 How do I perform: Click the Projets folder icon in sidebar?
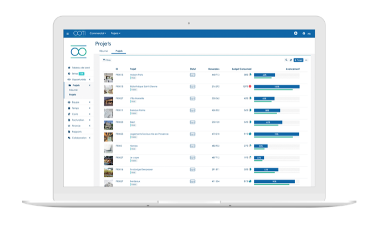click(x=70, y=85)
